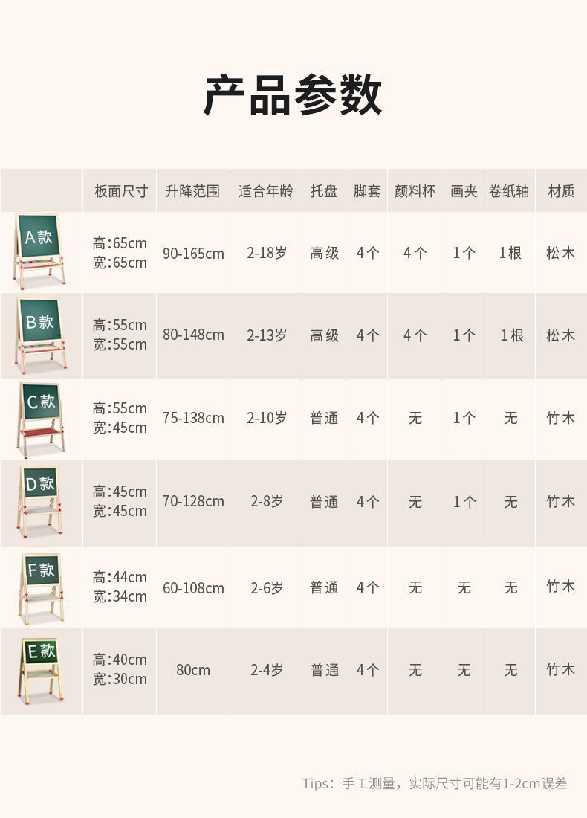Click the 80cm height cell for E款
587x818 pixels.
[x=193, y=671]
